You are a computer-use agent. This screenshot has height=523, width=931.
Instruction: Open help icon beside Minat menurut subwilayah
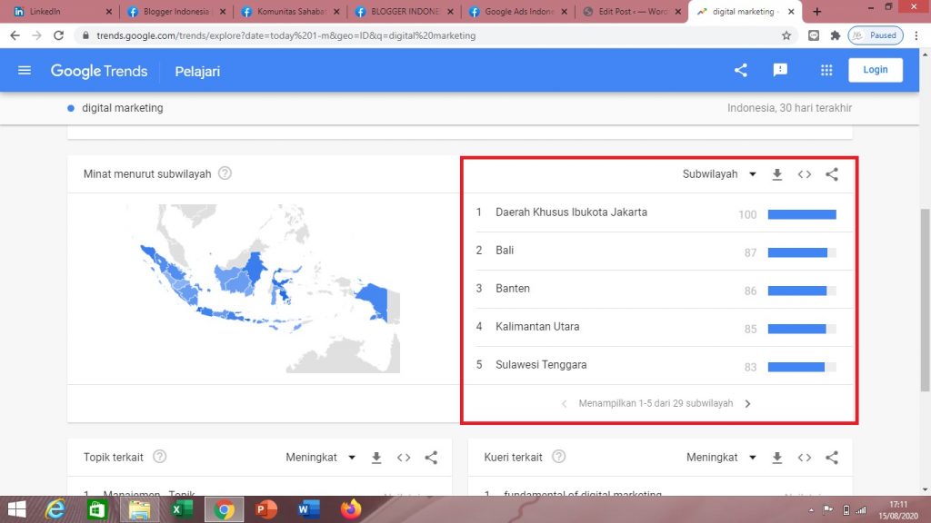[225, 173]
